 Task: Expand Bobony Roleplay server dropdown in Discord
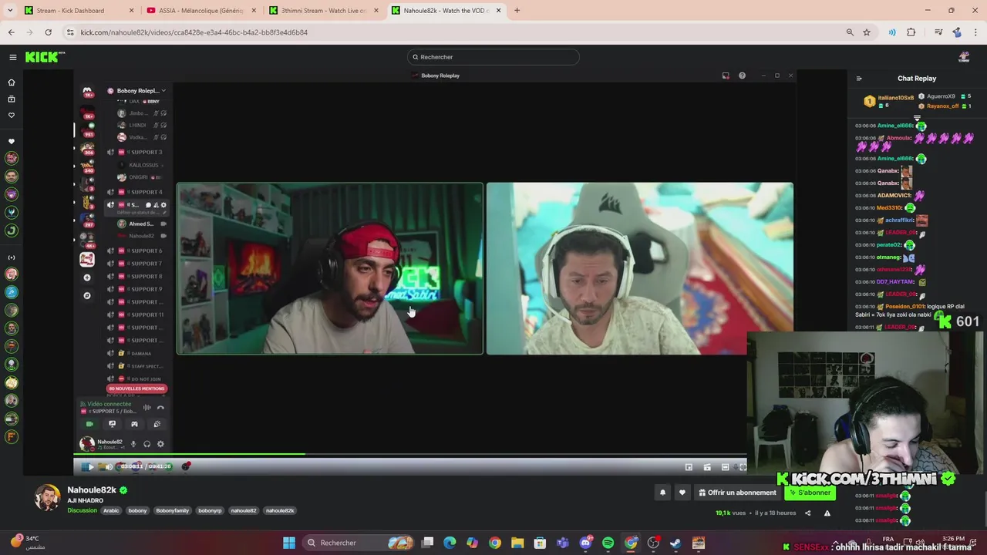[163, 91]
